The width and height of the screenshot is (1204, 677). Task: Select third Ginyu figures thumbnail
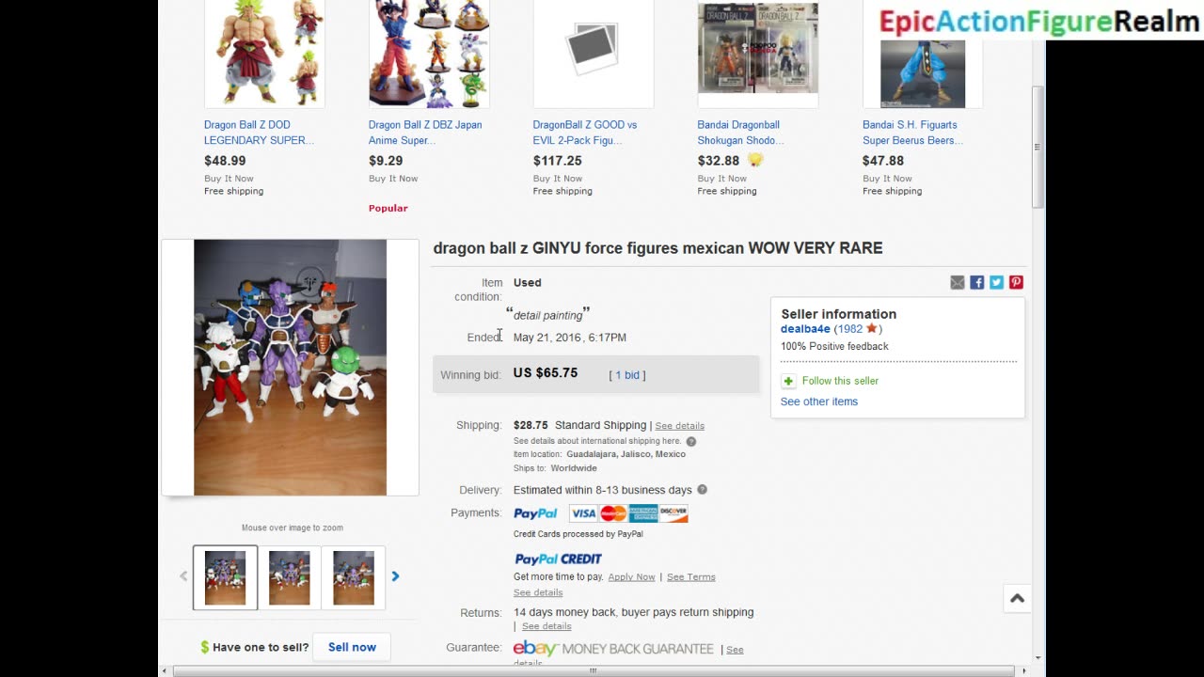354,577
